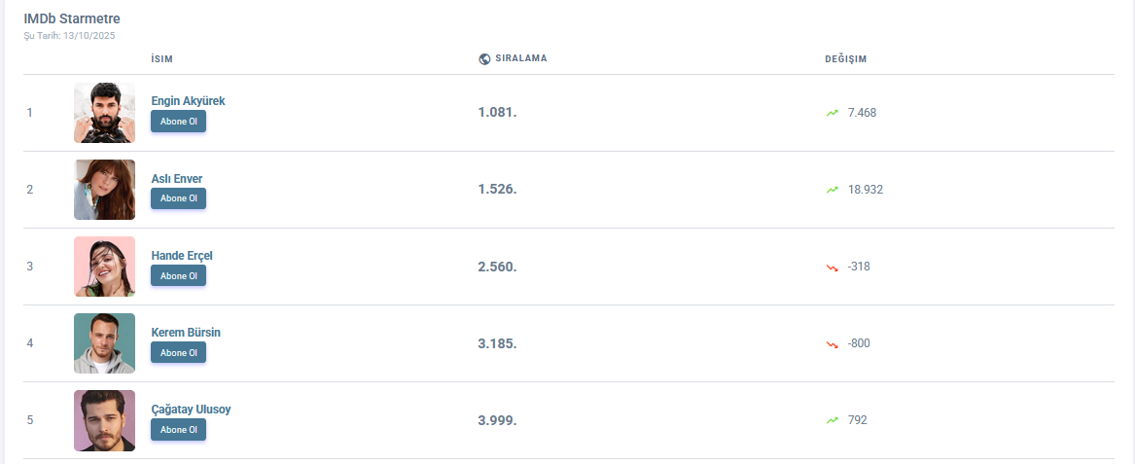The height and width of the screenshot is (464, 1135).
Task: Click Çağatay Ulusoy's profile photo
Action: tap(104, 420)
